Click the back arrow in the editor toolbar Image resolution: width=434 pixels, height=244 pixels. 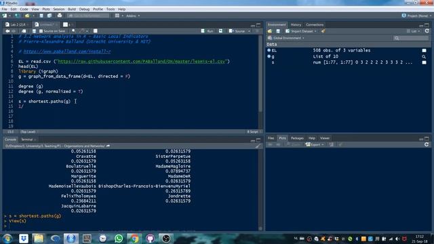click(x=7, y=31)
